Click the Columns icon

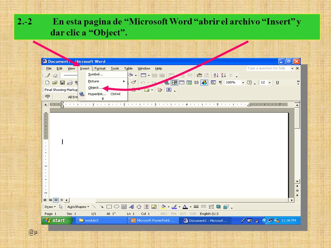[x=197, y=82]
